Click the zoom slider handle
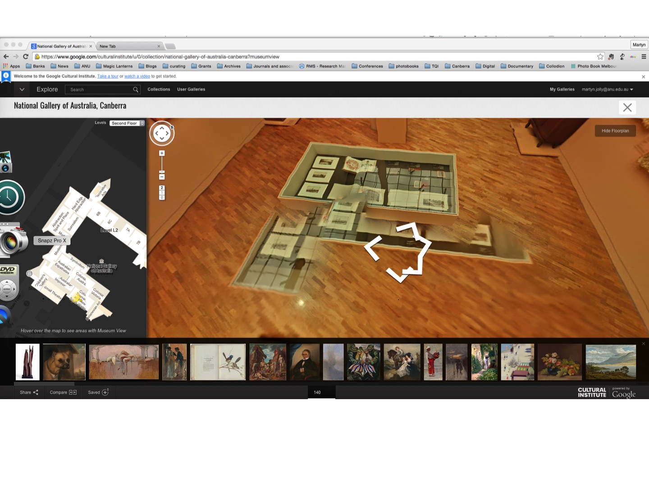 pos(162,172)
